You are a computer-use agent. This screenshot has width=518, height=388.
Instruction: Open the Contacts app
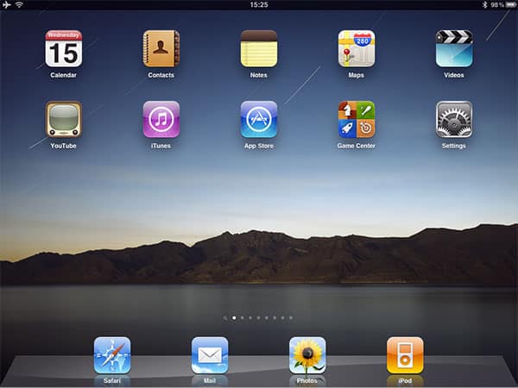point(161,49)
